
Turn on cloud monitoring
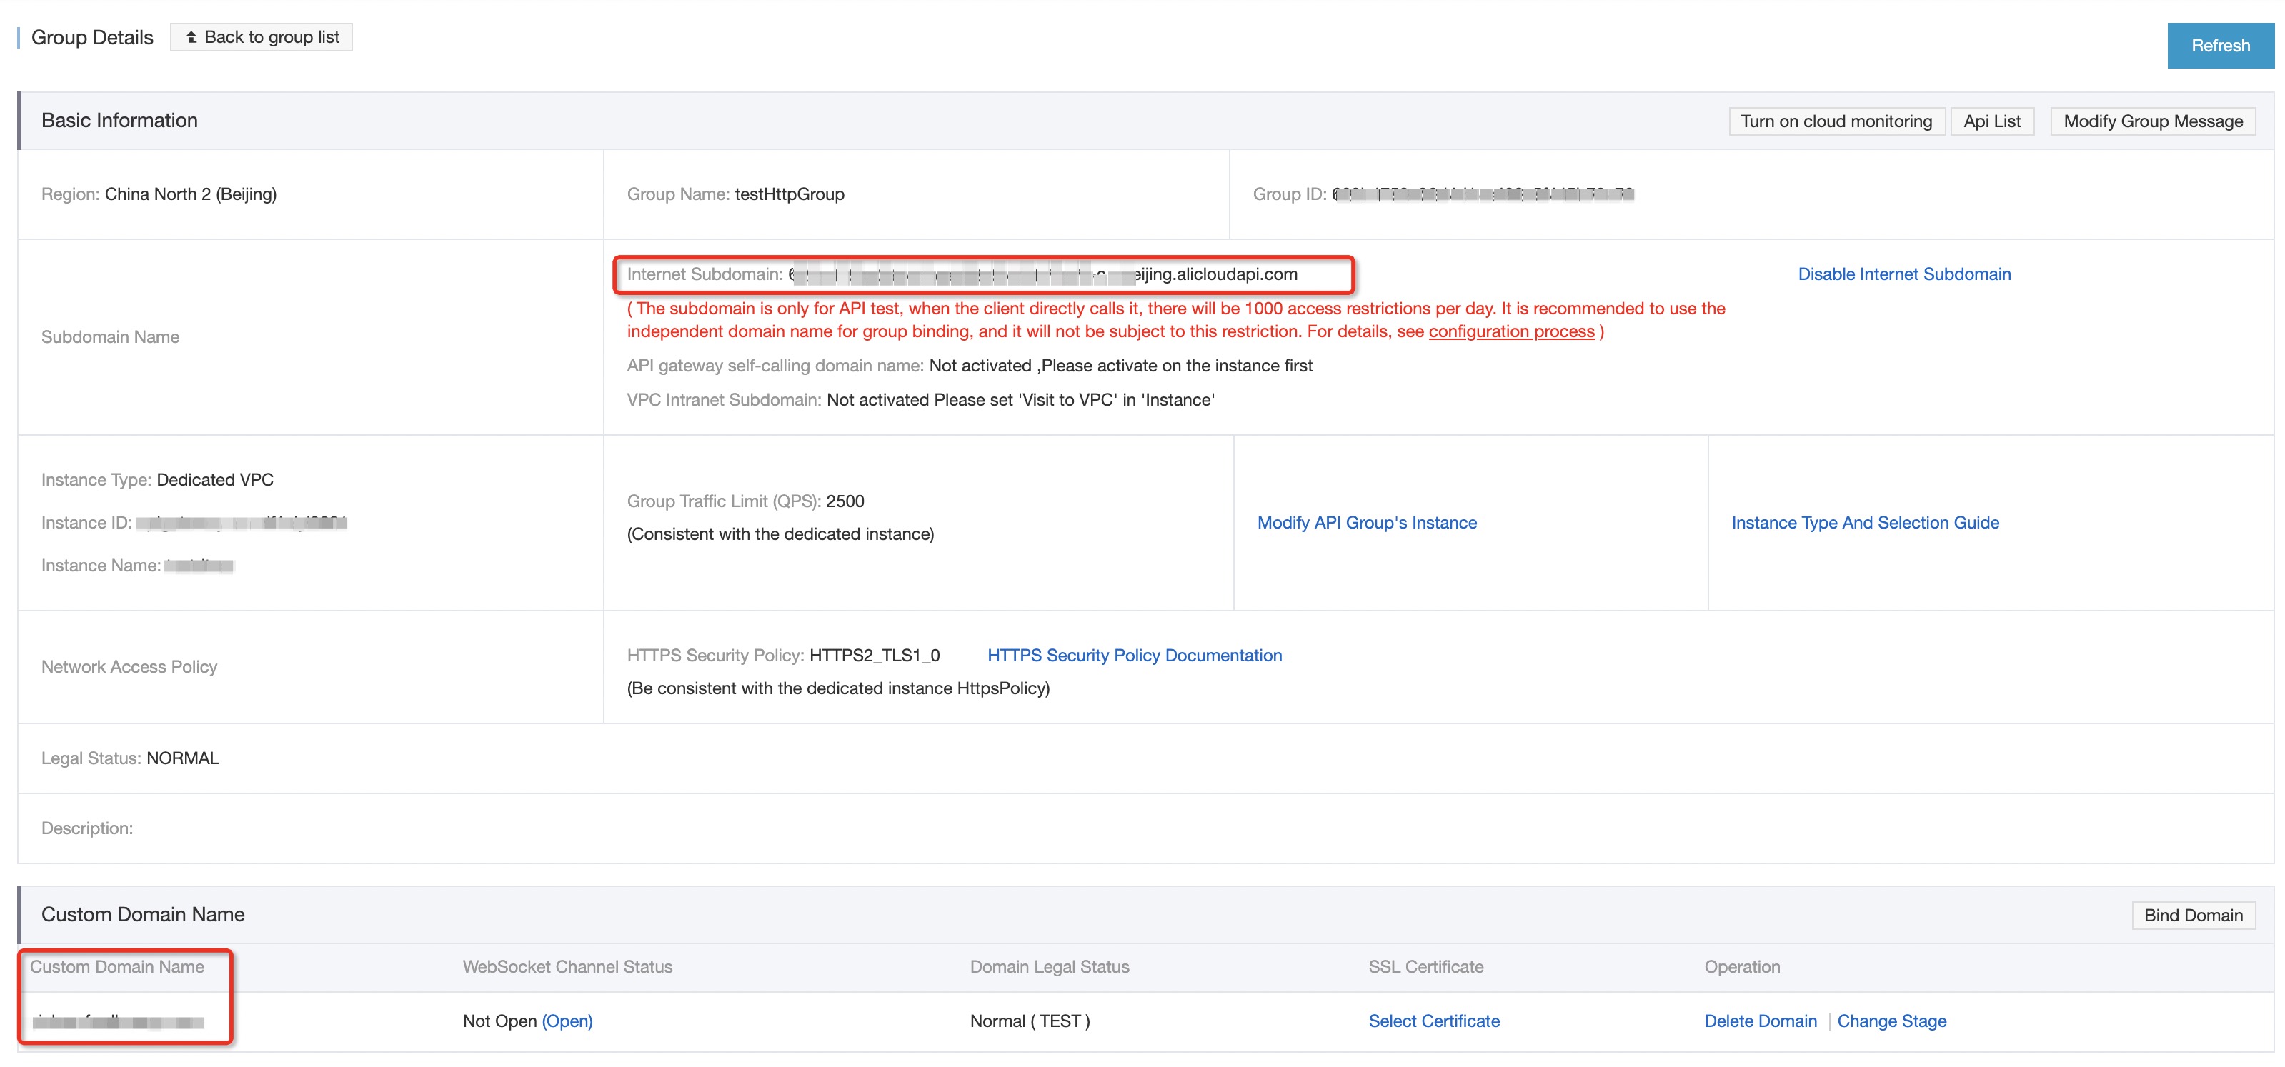click(x=1836, y=121)
